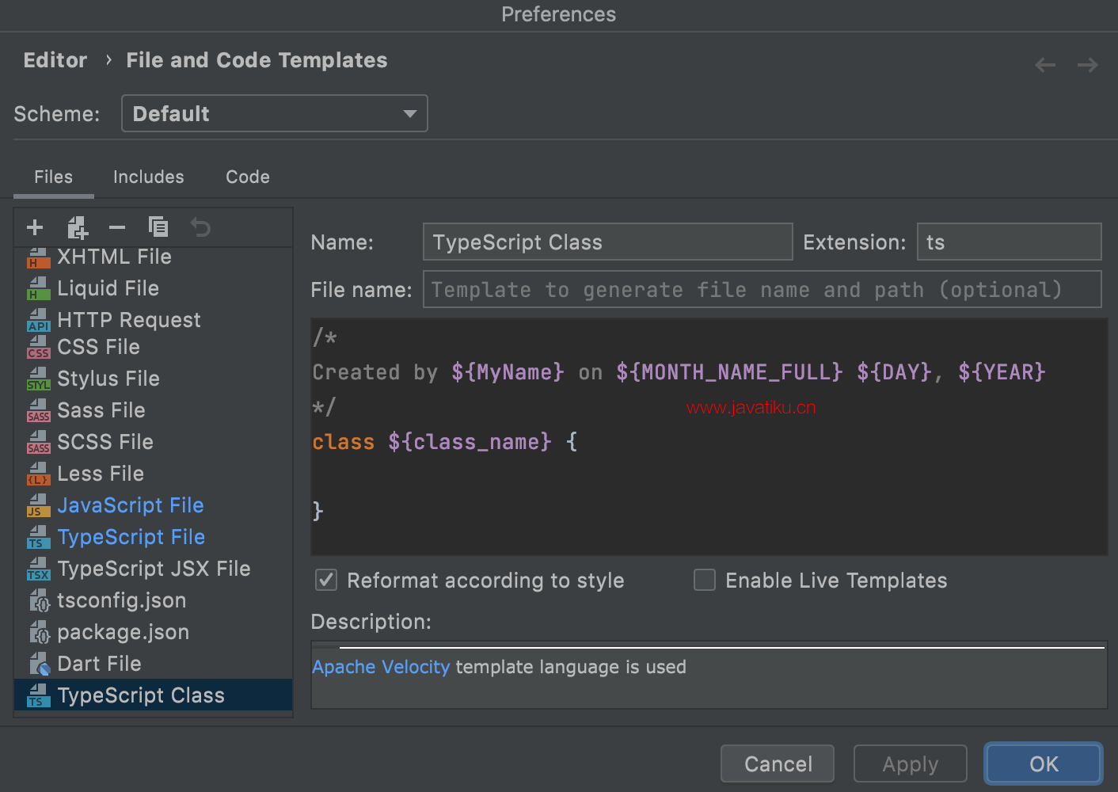Select TypeScript File in the list

pos(154,538)
